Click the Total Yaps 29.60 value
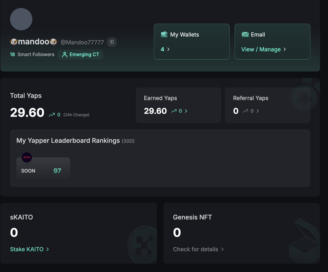328x272 pixels. pos(27,112)
